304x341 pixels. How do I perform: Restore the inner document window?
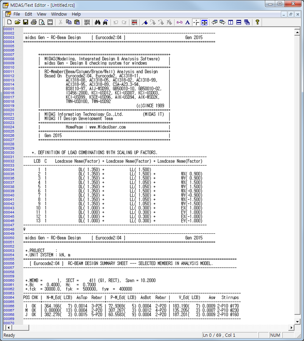pyautogui.click(x=291, y=14)
